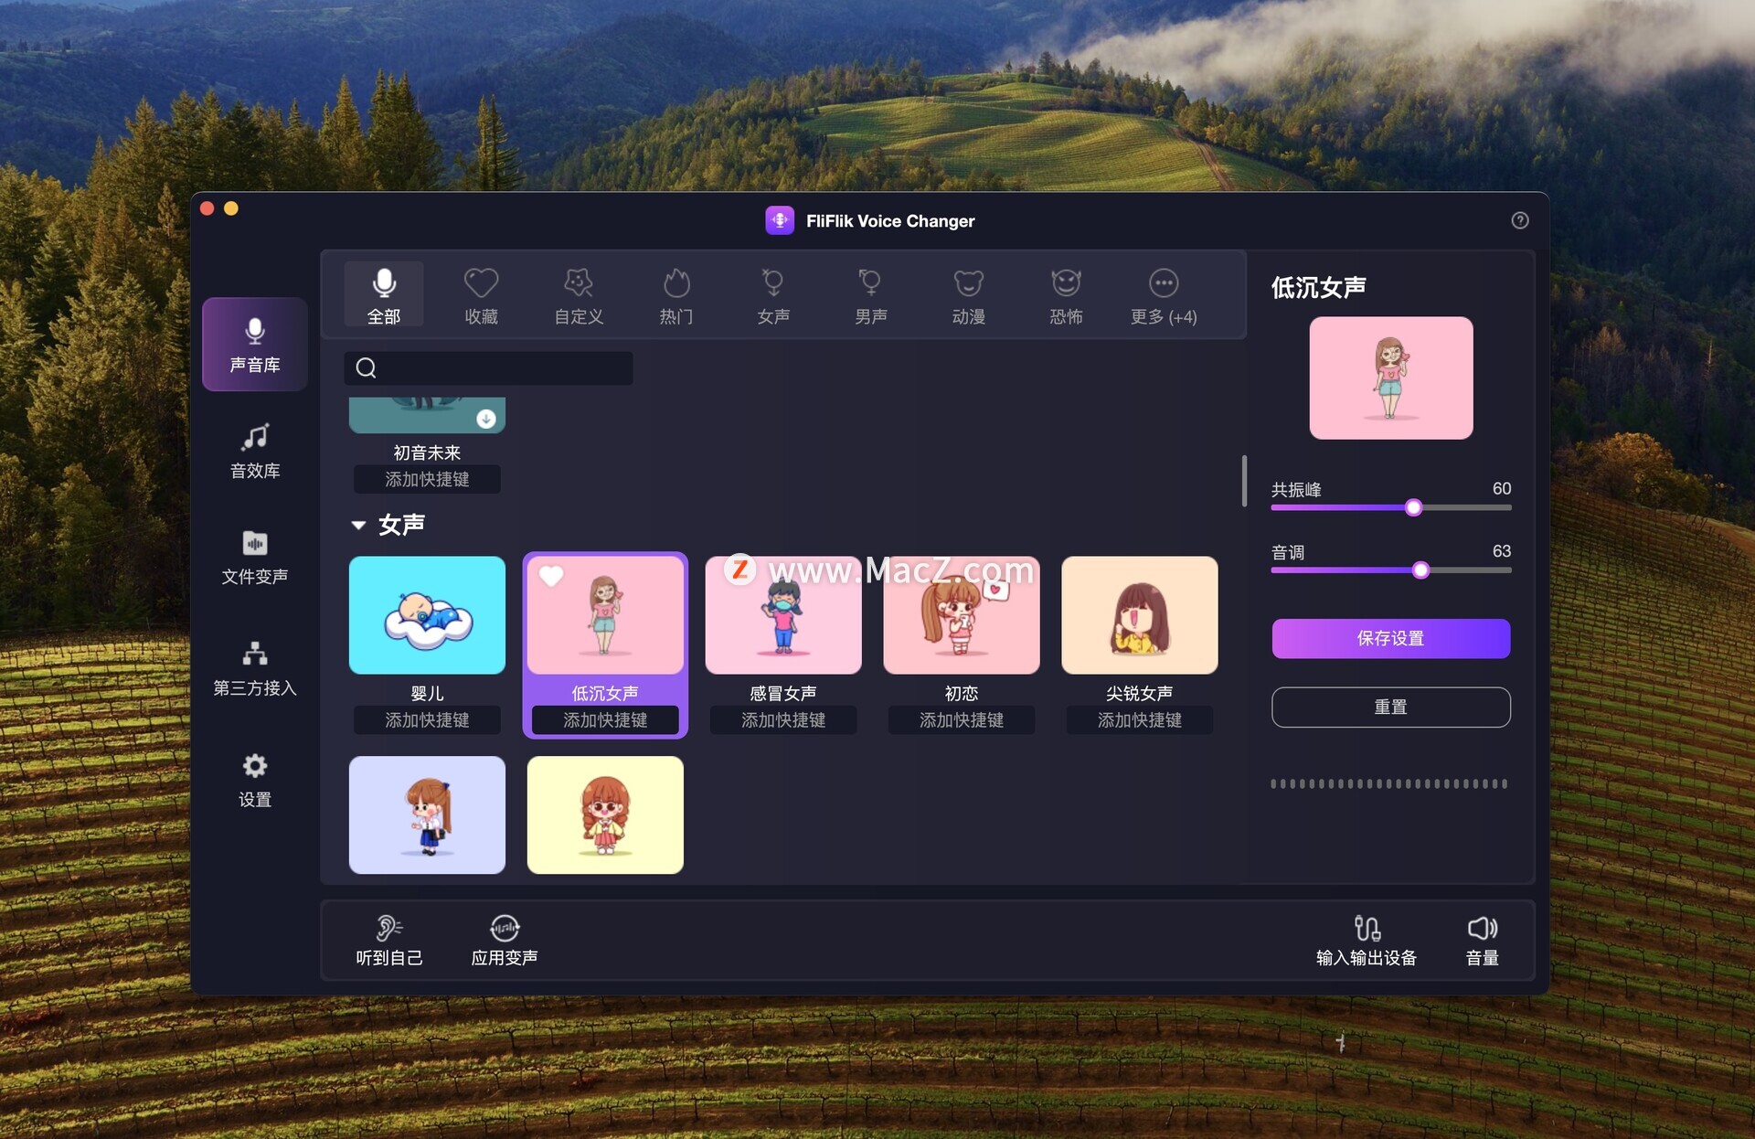This screenshot has width=1755, height=1139.
Task: Add hotkey for 初音未来 voice
Action: point(427,479)
